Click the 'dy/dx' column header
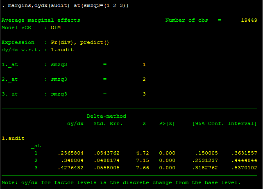Screen dimensions: 263x189 coord(75,124)
